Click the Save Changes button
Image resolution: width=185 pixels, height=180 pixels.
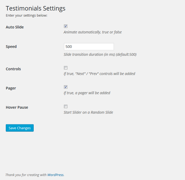coord(20,128)
